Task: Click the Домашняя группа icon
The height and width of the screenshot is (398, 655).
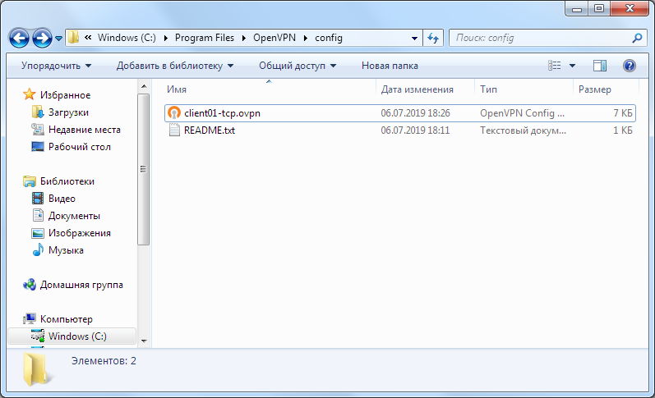Action: (x=30, y=285)
